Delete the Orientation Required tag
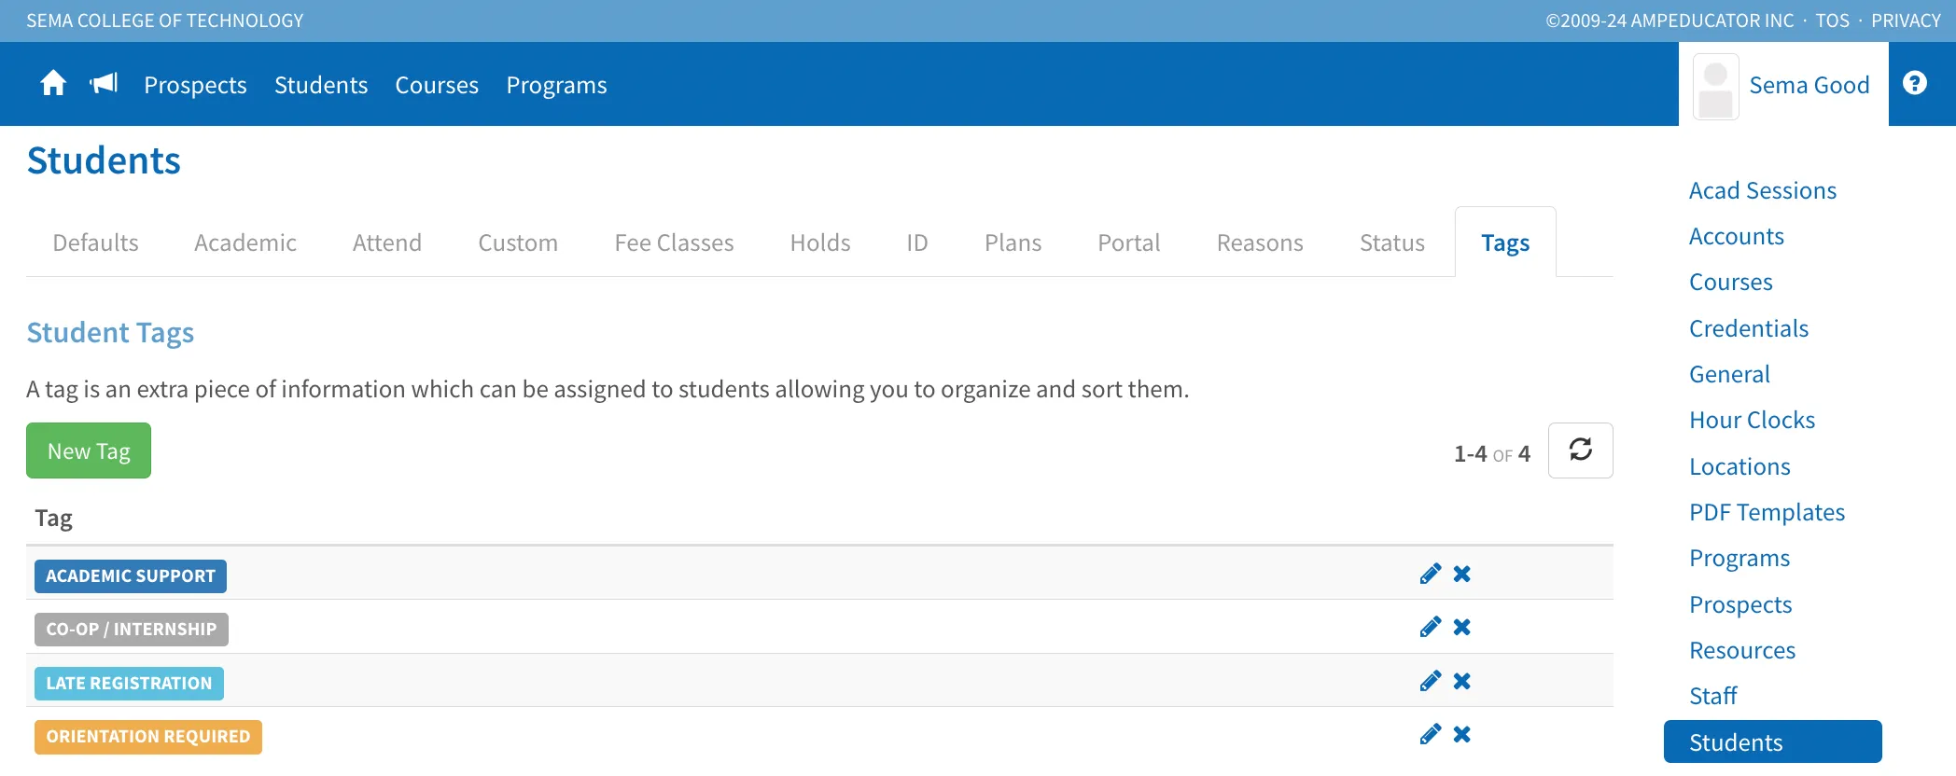This screenshot has width=1956, height=776. (x=1462, y=734)
